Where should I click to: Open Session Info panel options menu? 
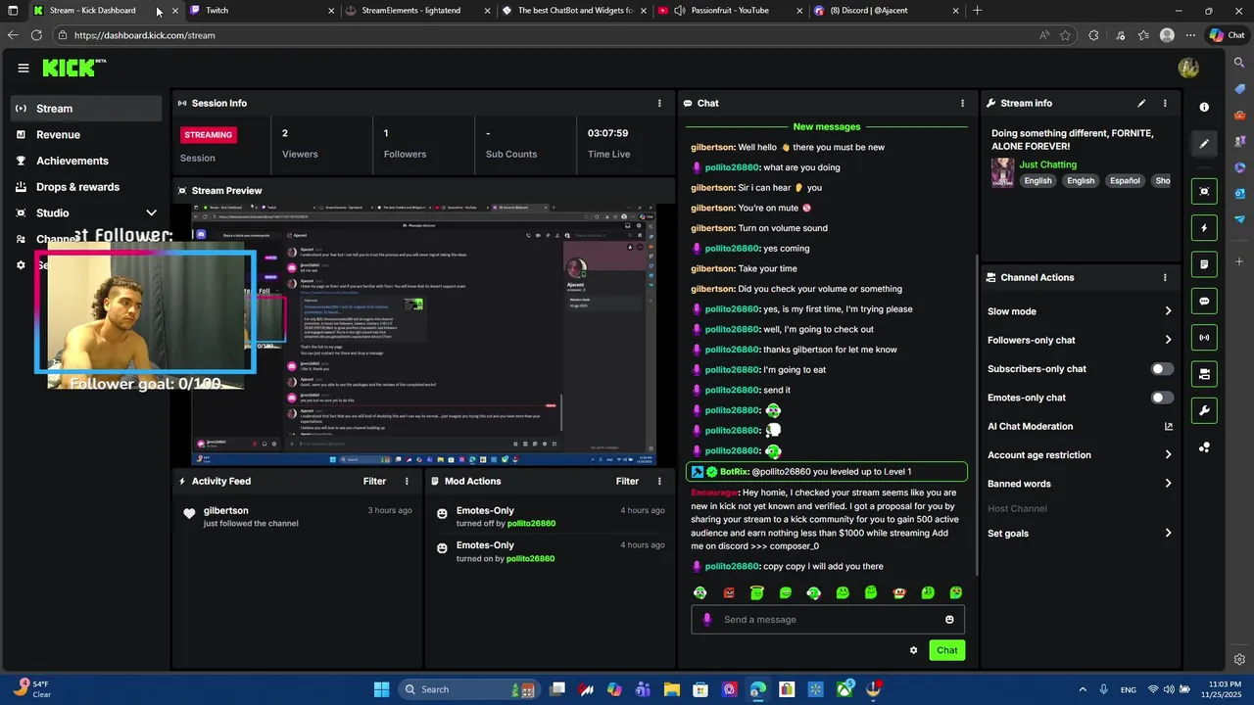pyautogui.click(x=659, y=103)
